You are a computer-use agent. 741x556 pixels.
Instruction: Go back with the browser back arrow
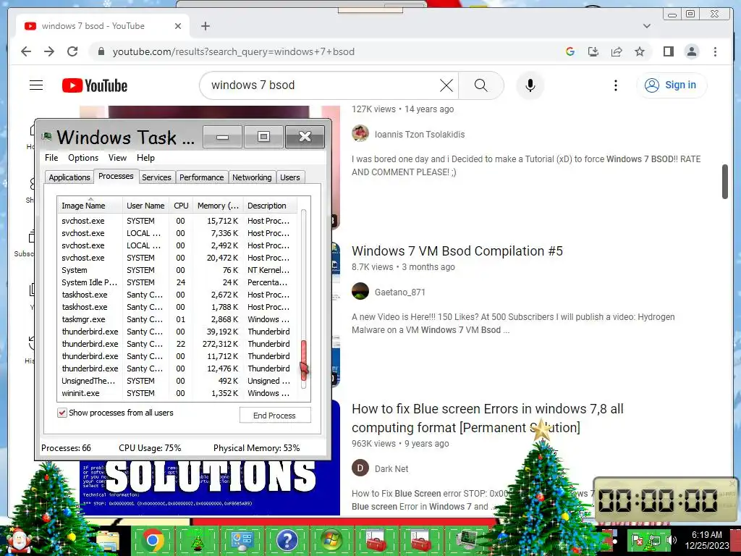point(26,51)
